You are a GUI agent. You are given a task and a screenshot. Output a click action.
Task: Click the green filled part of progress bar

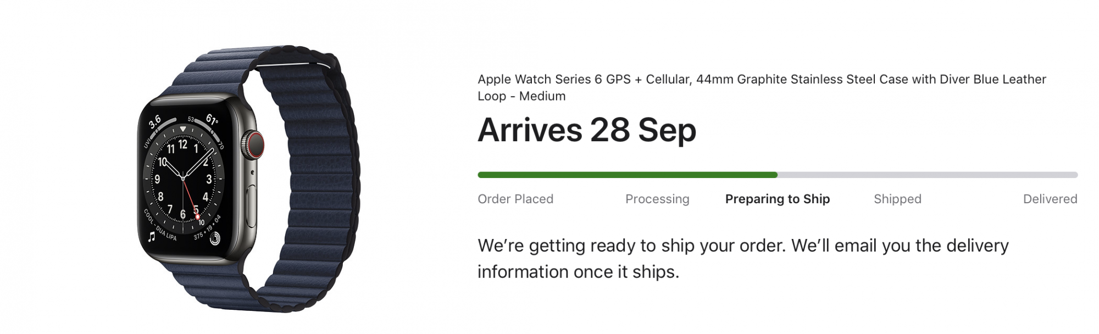coord(628,175)
